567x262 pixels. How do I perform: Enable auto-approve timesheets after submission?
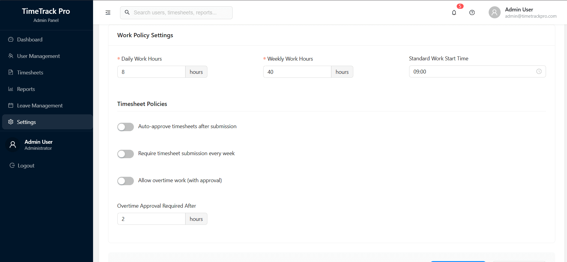125,127
